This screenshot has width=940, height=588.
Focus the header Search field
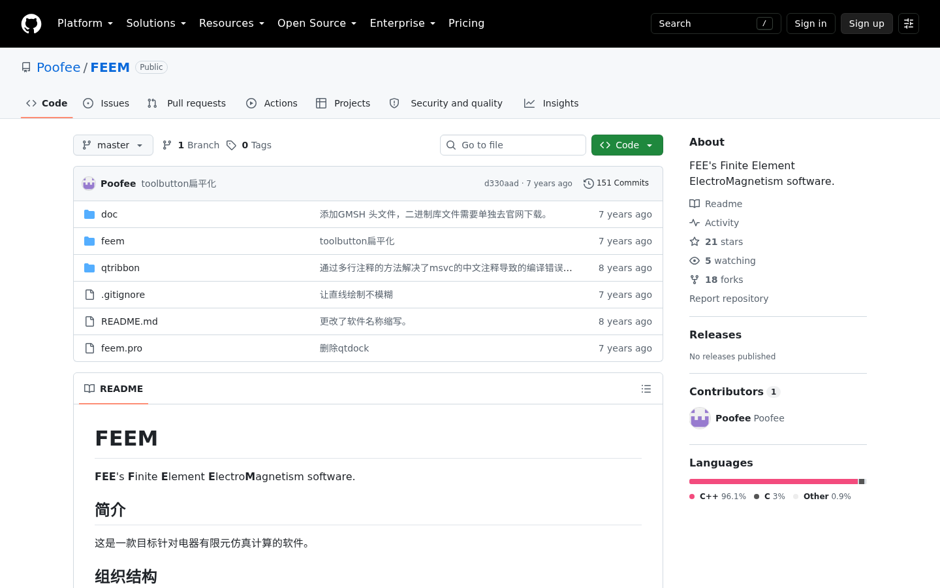716,24
